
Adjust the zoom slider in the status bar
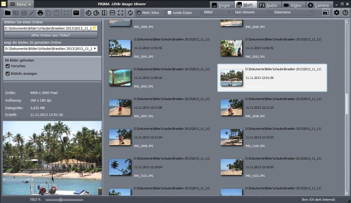point(61,199)
